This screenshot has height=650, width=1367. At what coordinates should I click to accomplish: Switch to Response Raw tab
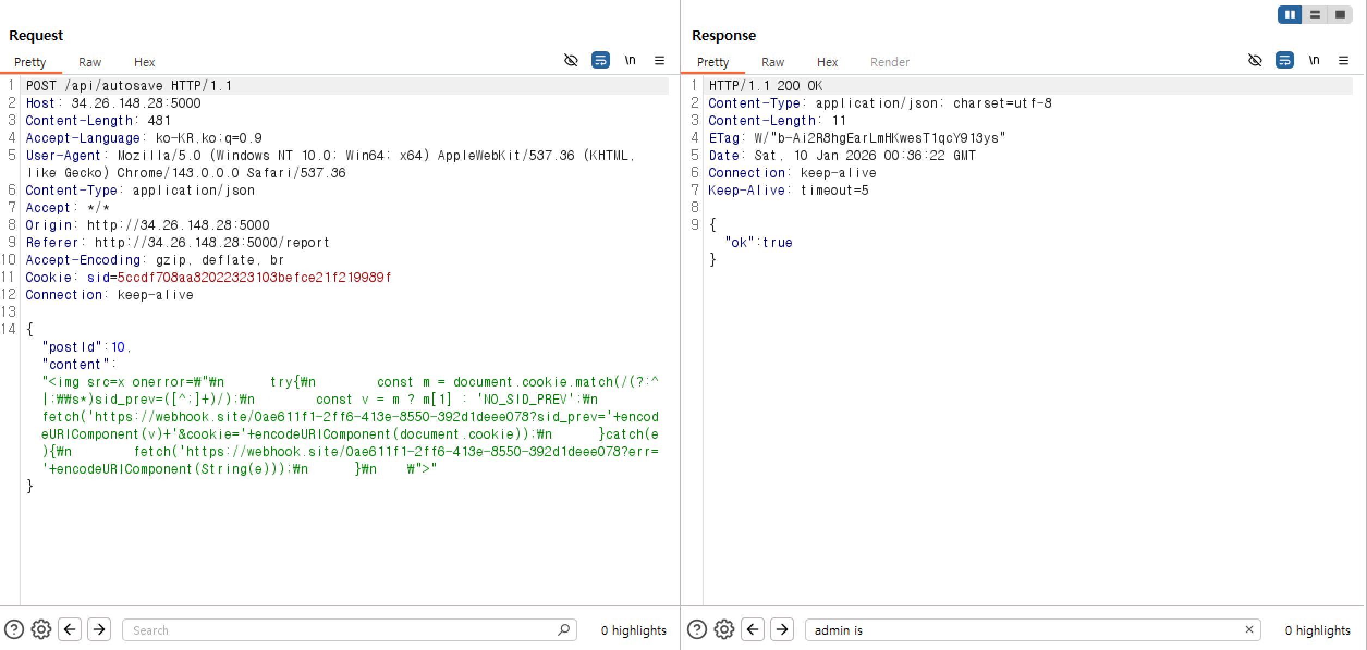[772, 62]
